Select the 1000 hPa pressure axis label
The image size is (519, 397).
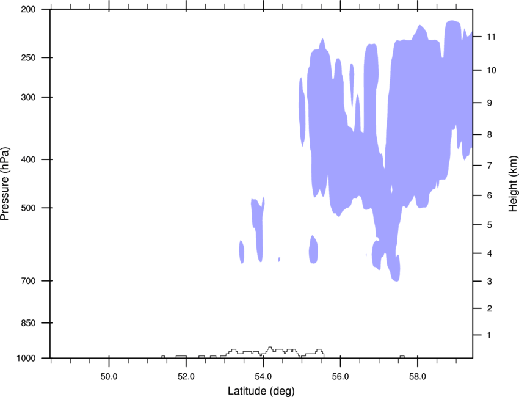click(26, 359)
